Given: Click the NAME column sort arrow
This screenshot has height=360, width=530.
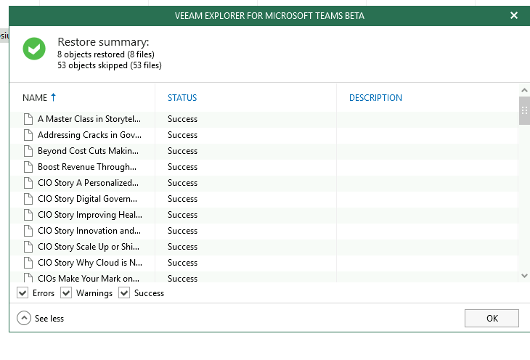Looking at the screenshot, I should point(53,97).
